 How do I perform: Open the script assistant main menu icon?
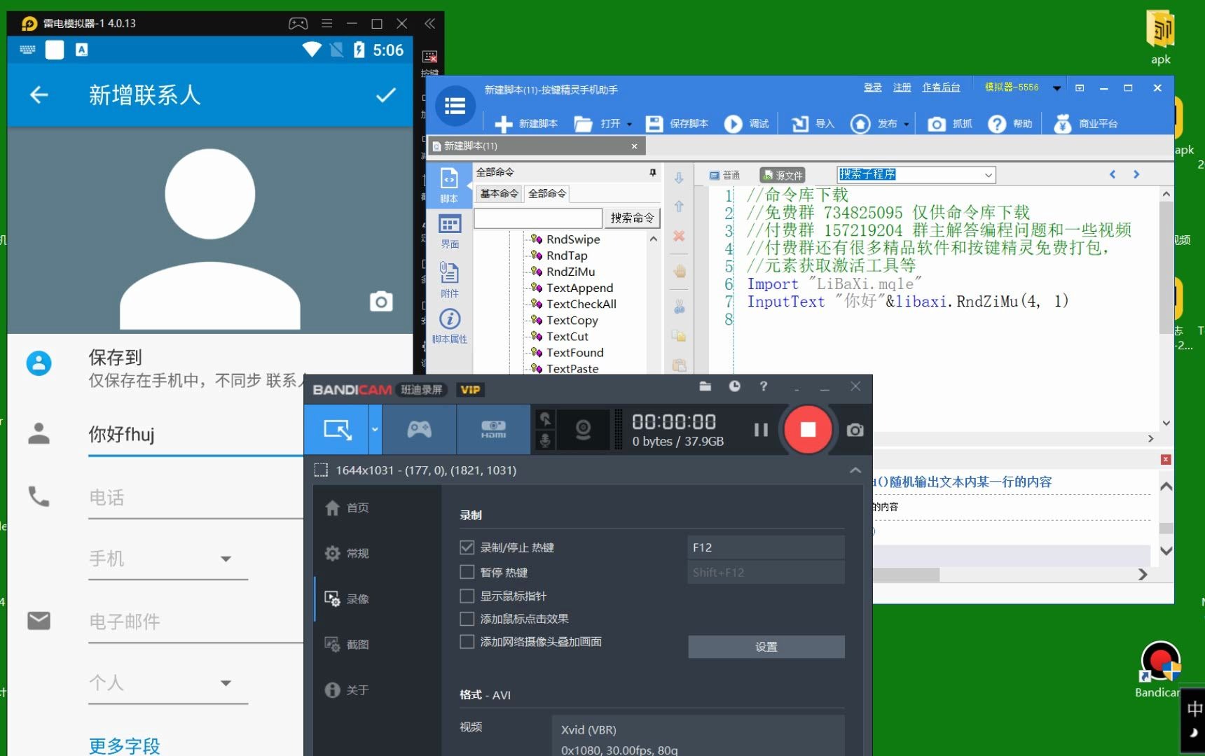point(455,106)
